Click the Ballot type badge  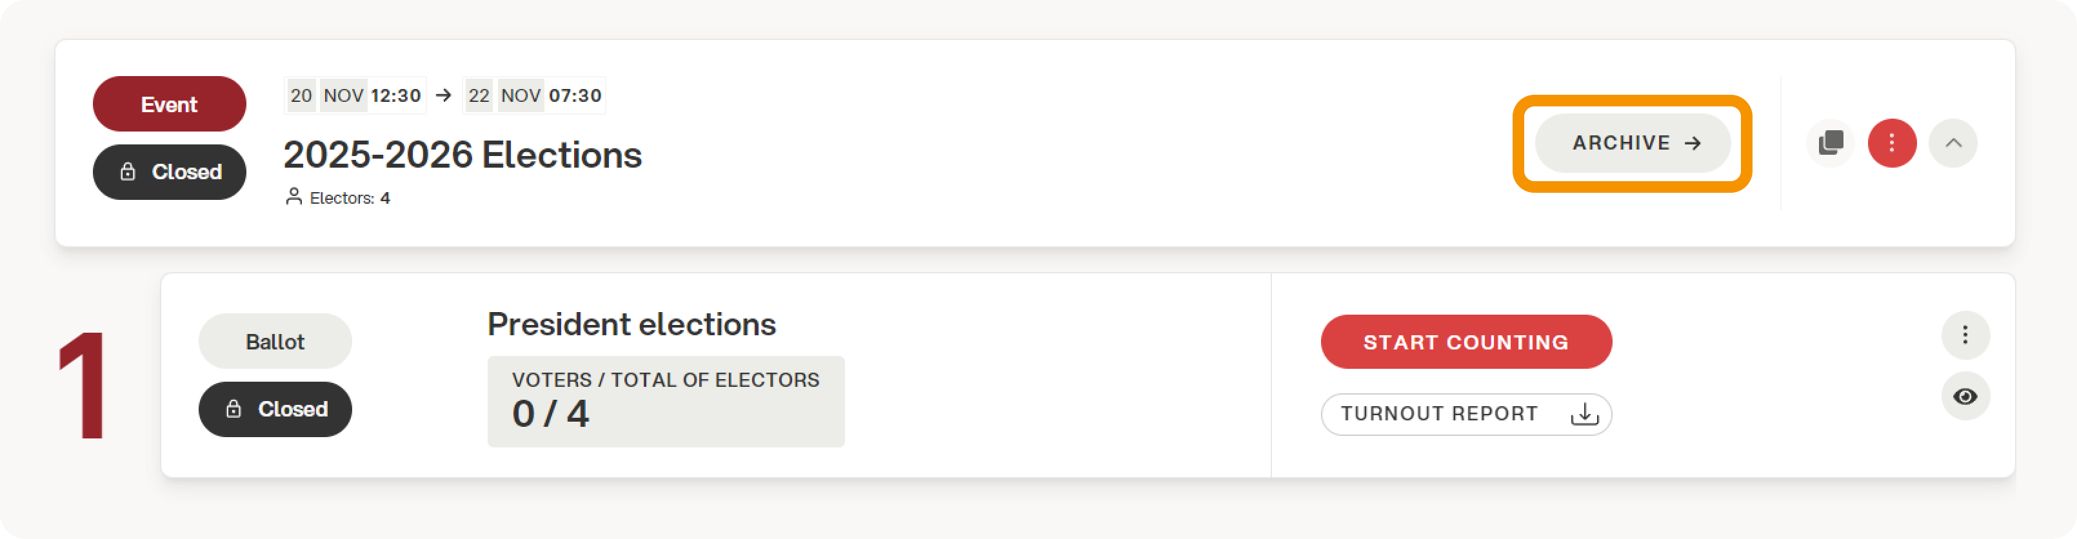coord(275,342)
